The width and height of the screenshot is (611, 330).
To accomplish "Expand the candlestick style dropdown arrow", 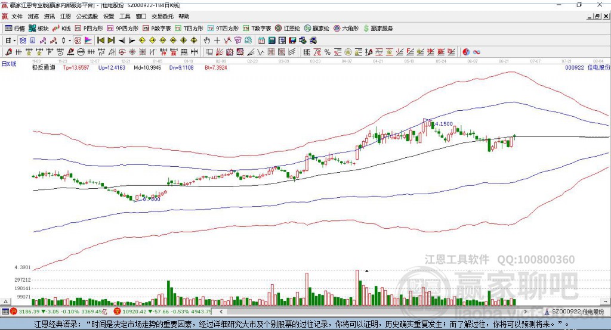I will 70,41.
